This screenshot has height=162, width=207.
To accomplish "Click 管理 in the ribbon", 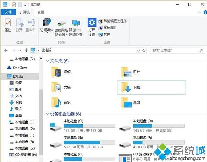I will point(104,35).
